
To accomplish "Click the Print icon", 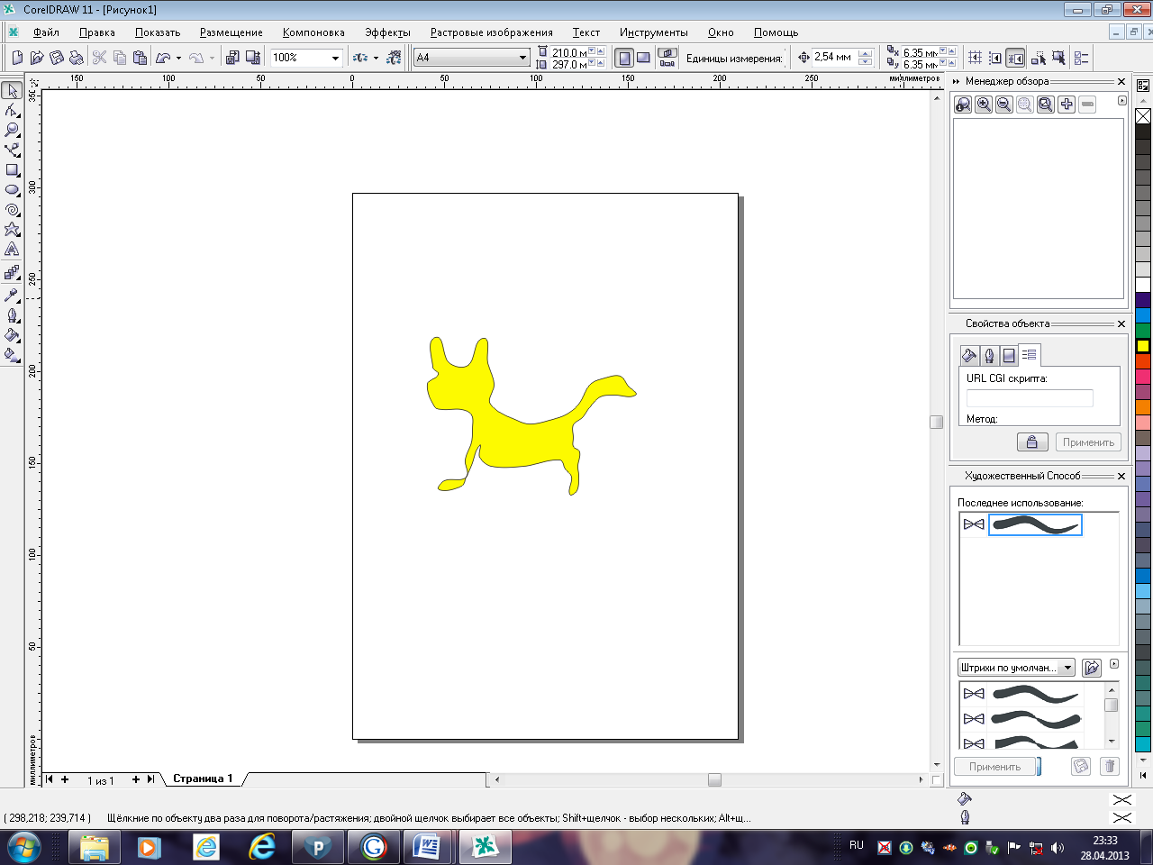I will point(77,58).
